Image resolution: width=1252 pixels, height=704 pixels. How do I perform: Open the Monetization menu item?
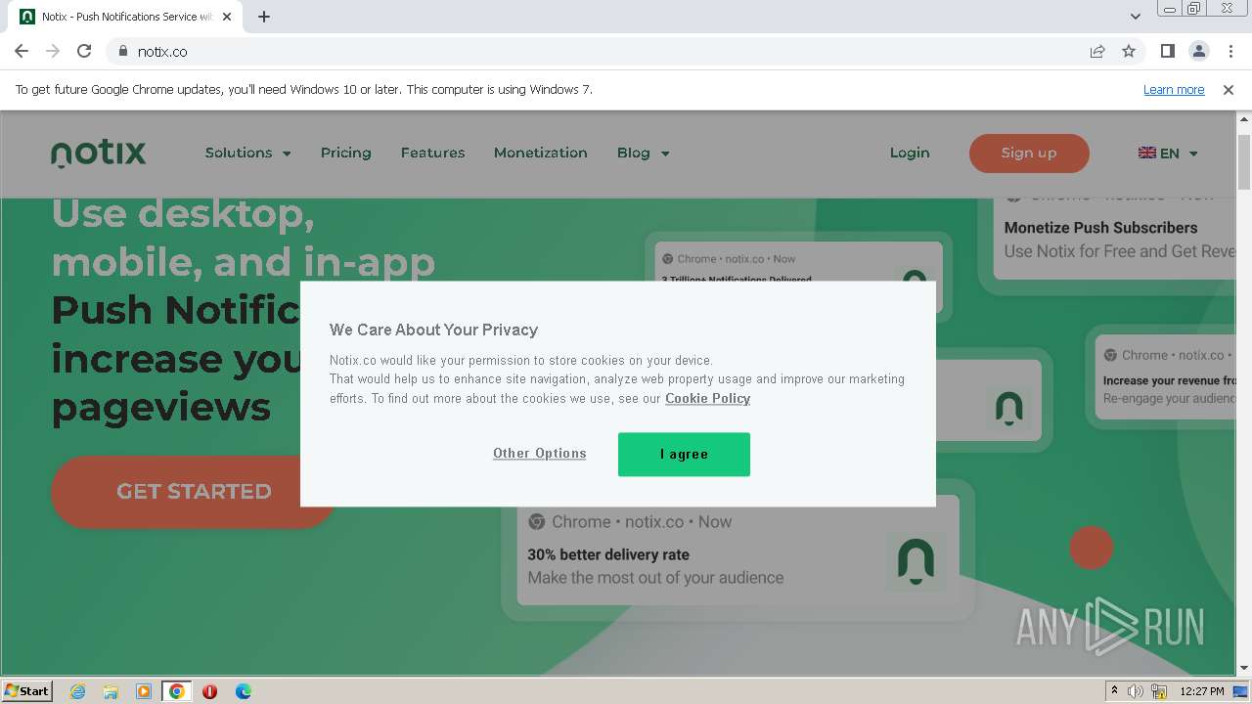pyautogui.click(x=540, y=153)
